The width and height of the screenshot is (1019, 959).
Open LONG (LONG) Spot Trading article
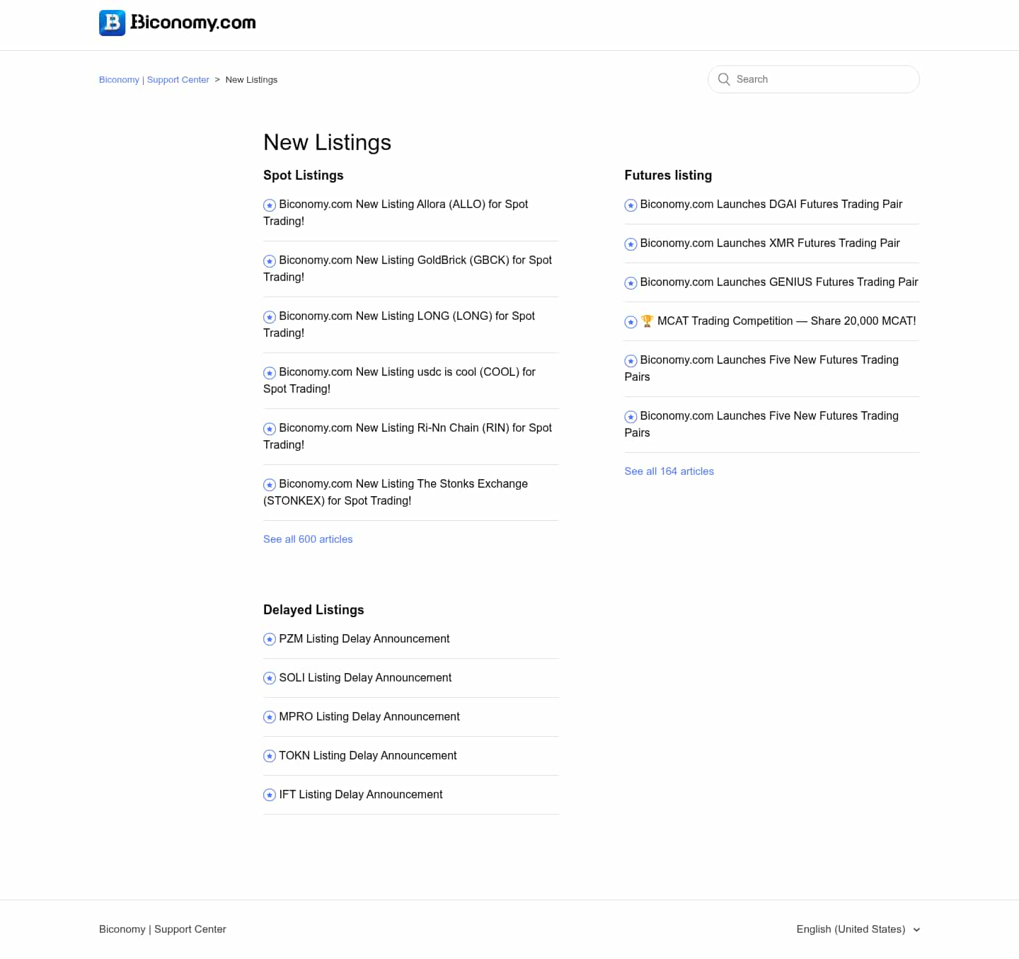(399, 324)
